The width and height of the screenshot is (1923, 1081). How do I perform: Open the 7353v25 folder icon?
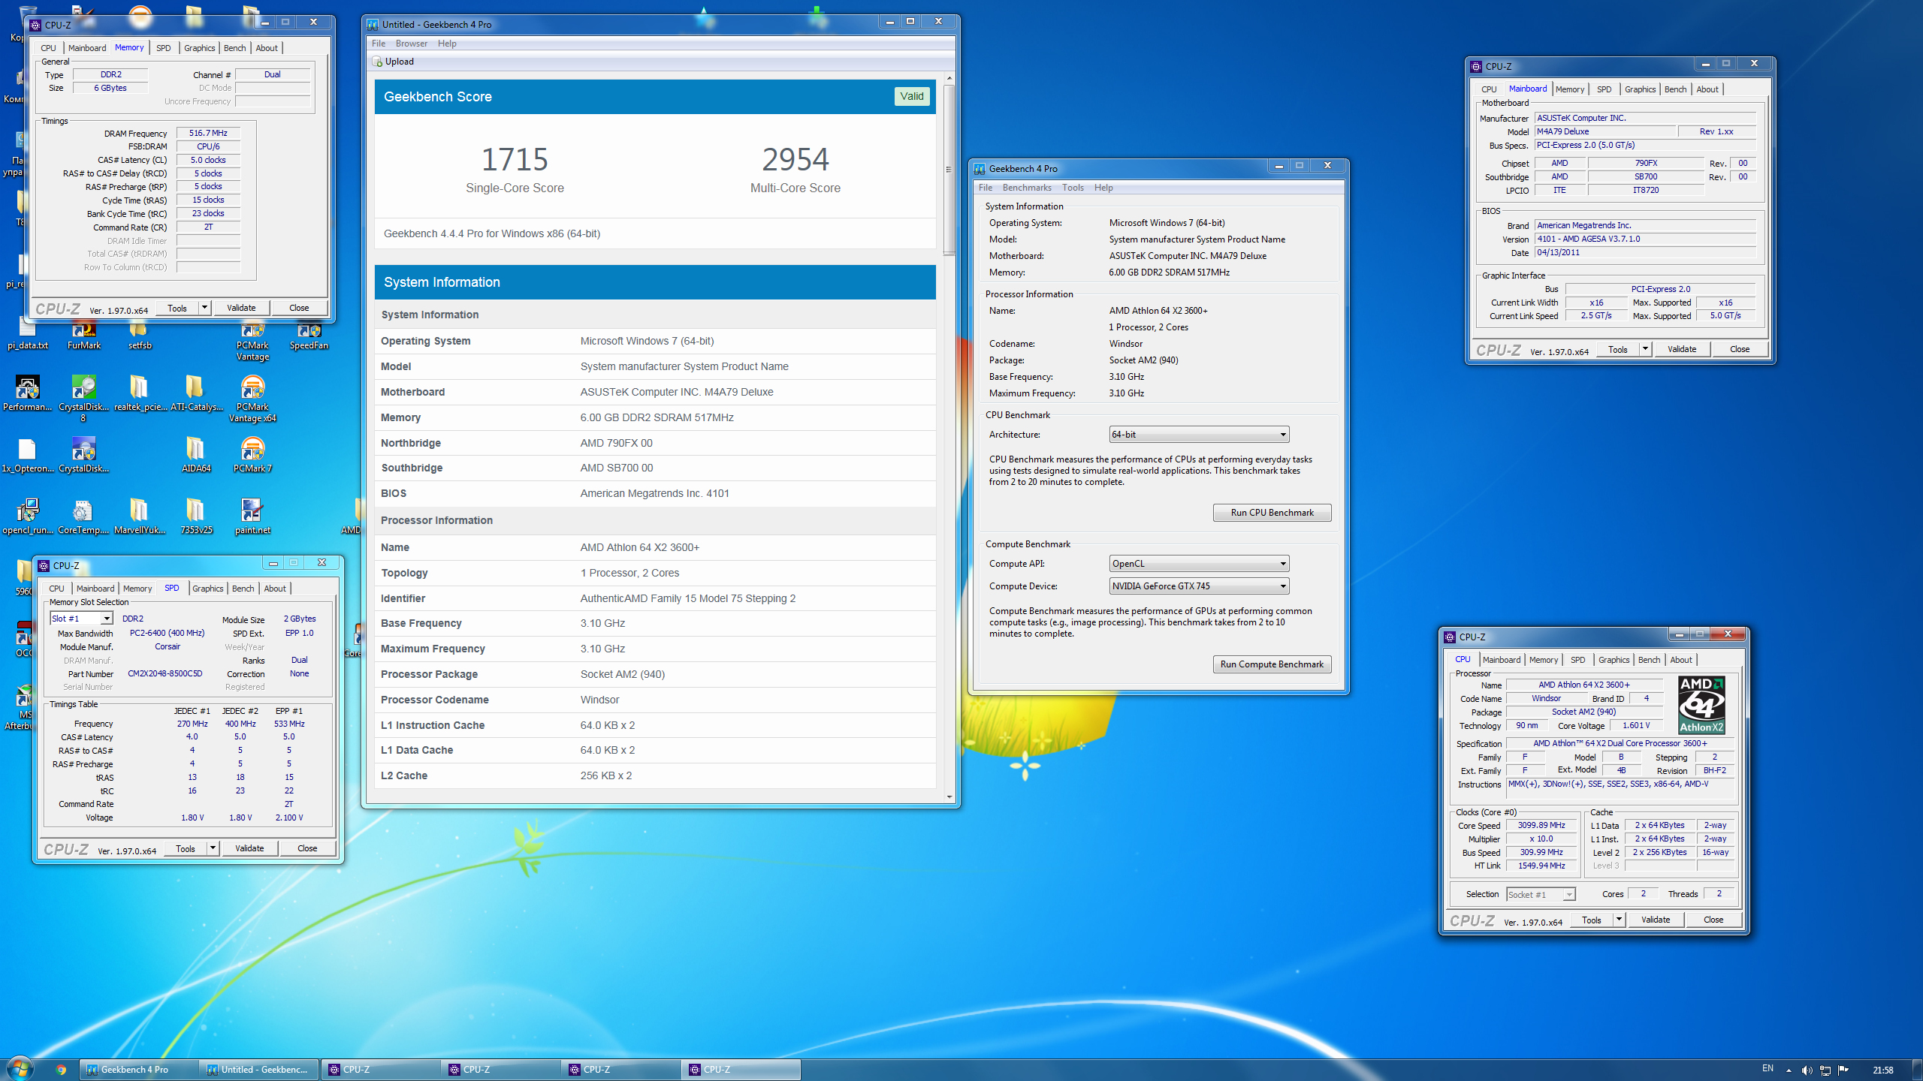[x=196, y=516]
